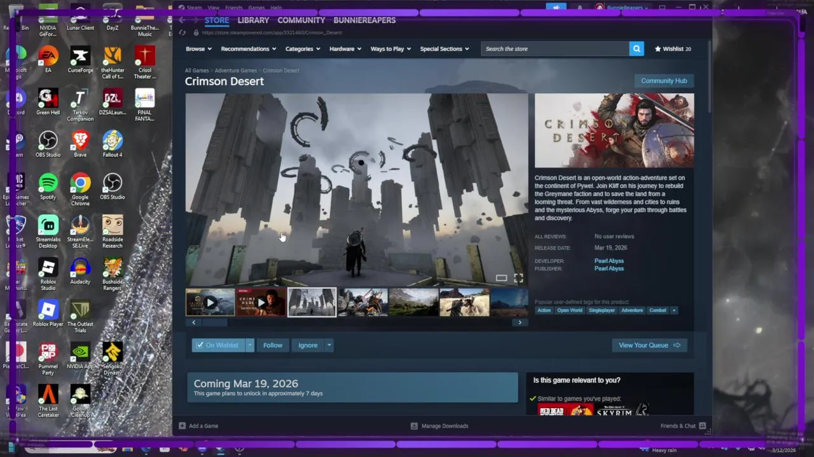Expand the Special Sections menu
The height and width of the screenshot is (457, 814).
tap(445, 49)
